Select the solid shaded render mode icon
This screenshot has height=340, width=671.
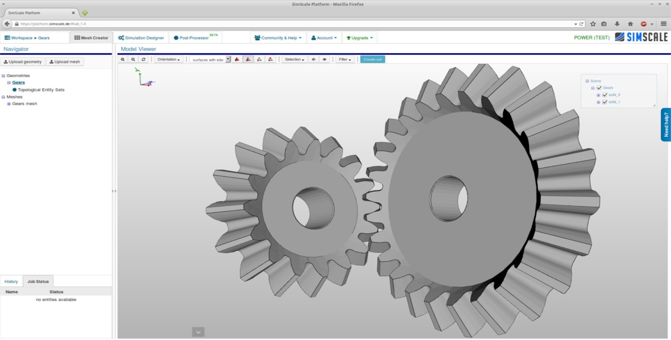click(x=237, y=59)
